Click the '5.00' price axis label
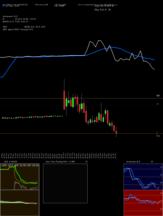Viewport: 163px width, 216px height. click(x=158, y=136)
